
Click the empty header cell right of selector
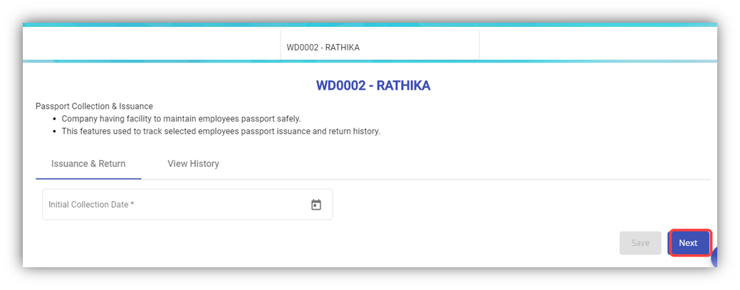[598, 45]
